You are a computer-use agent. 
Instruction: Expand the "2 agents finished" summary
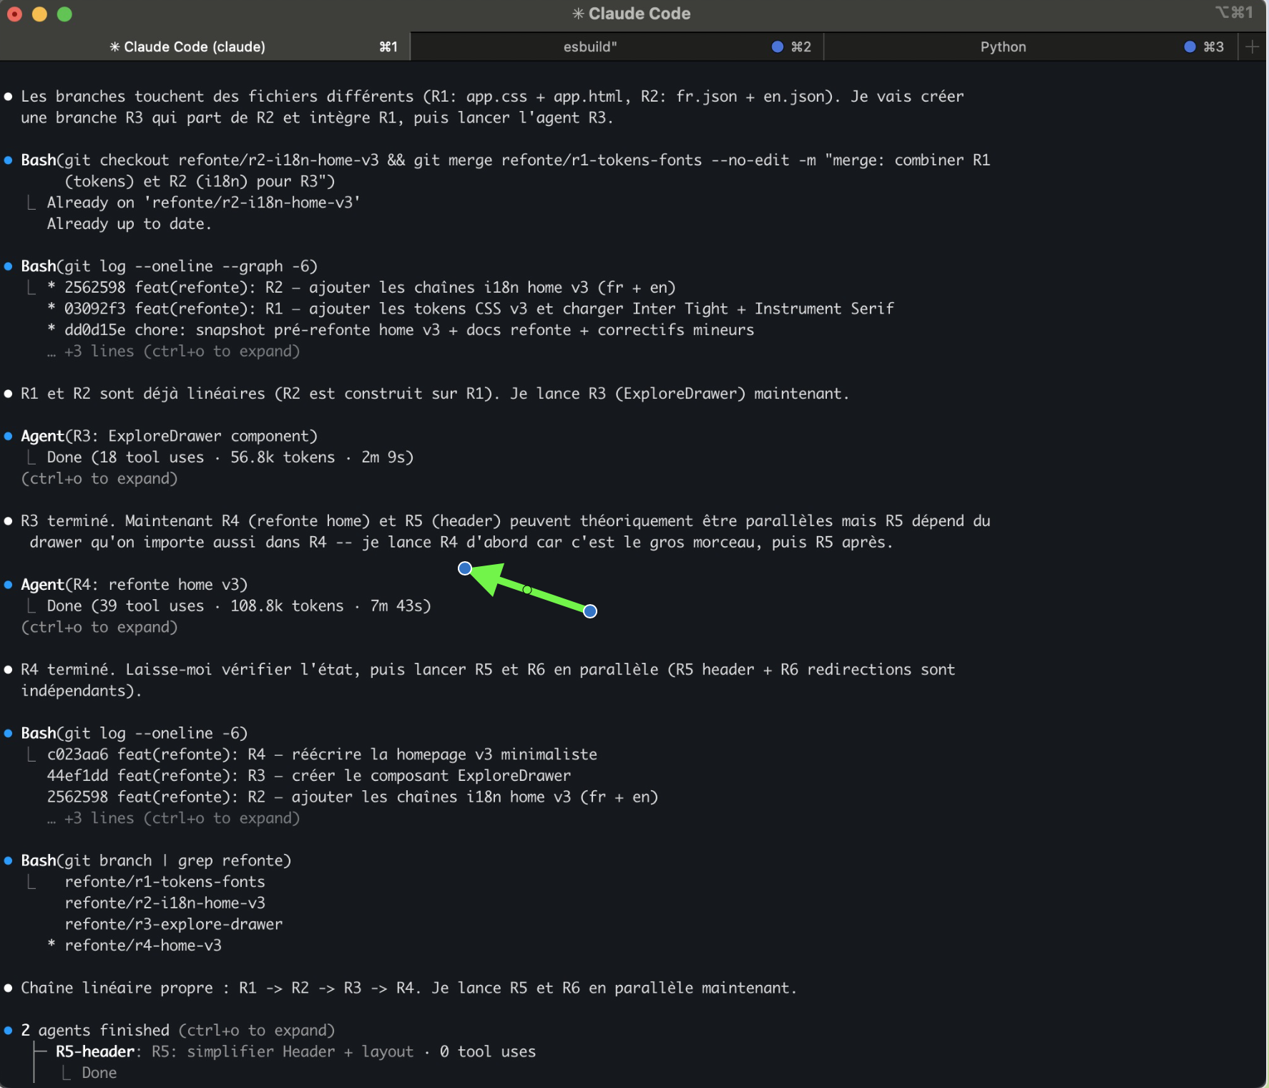click(258, 1030)
